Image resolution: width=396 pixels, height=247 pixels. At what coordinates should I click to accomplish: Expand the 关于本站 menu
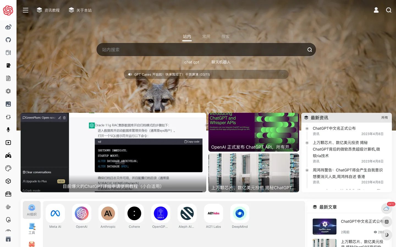tap(80, 10)
